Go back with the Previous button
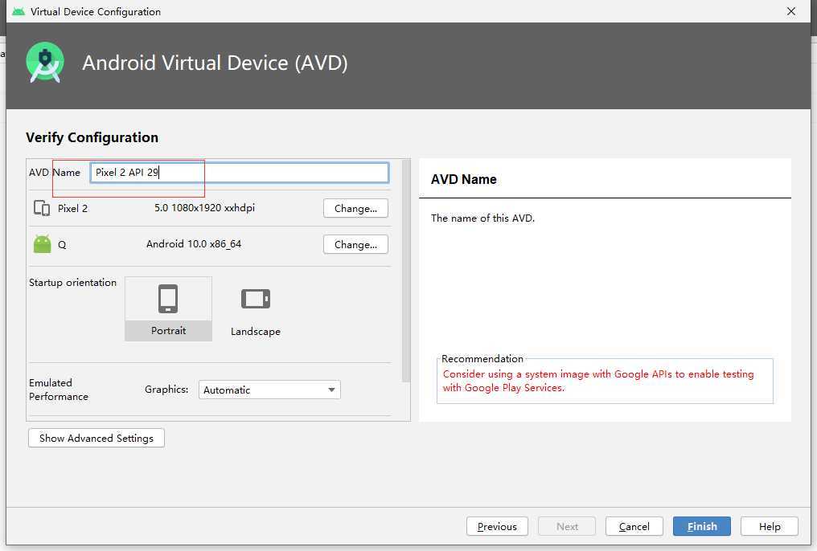The height and width of the screenshot is (551, 817). [497, 526]
